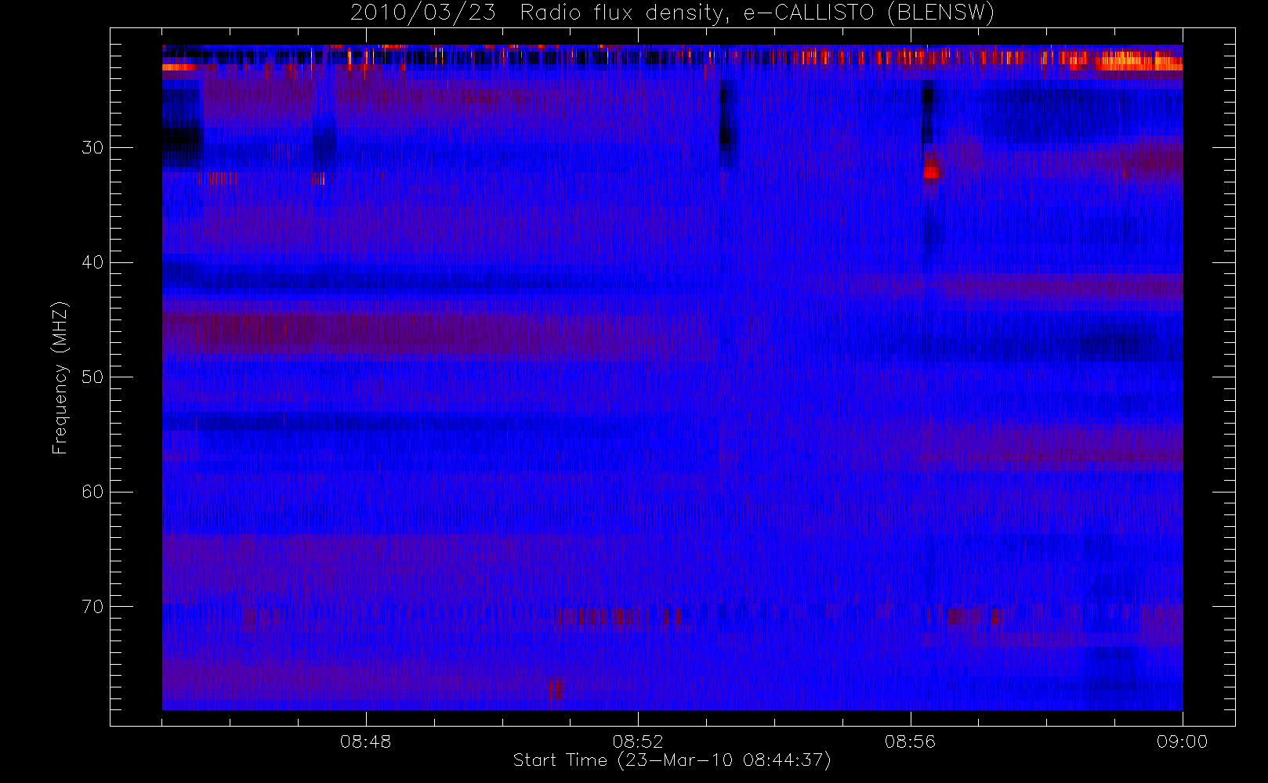Image resolution: width=1268 pixels, height=783 pixels.
Task: Click the "09:00" time tick label
Action: (x=1182, y=742)
